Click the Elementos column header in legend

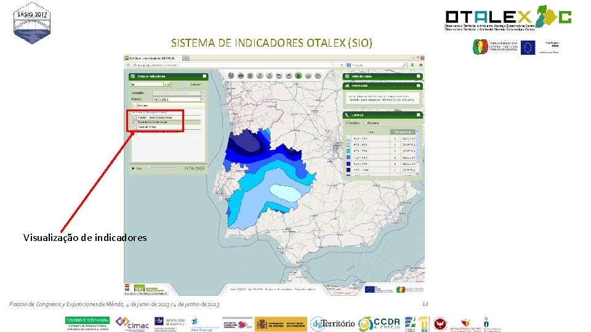[x=403, y=132]
